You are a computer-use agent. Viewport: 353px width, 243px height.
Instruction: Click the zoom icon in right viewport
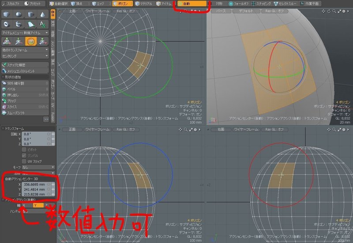pos(334,130)
